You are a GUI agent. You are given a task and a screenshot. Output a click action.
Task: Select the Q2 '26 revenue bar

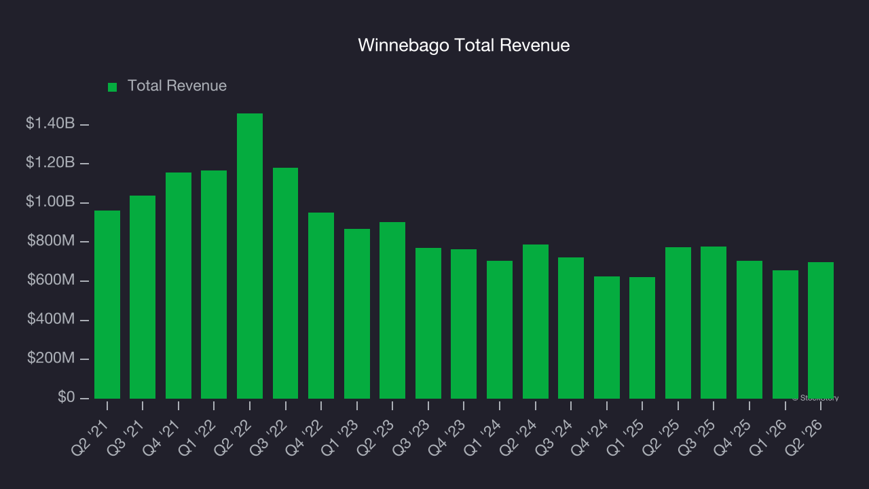tap(821, 330)
